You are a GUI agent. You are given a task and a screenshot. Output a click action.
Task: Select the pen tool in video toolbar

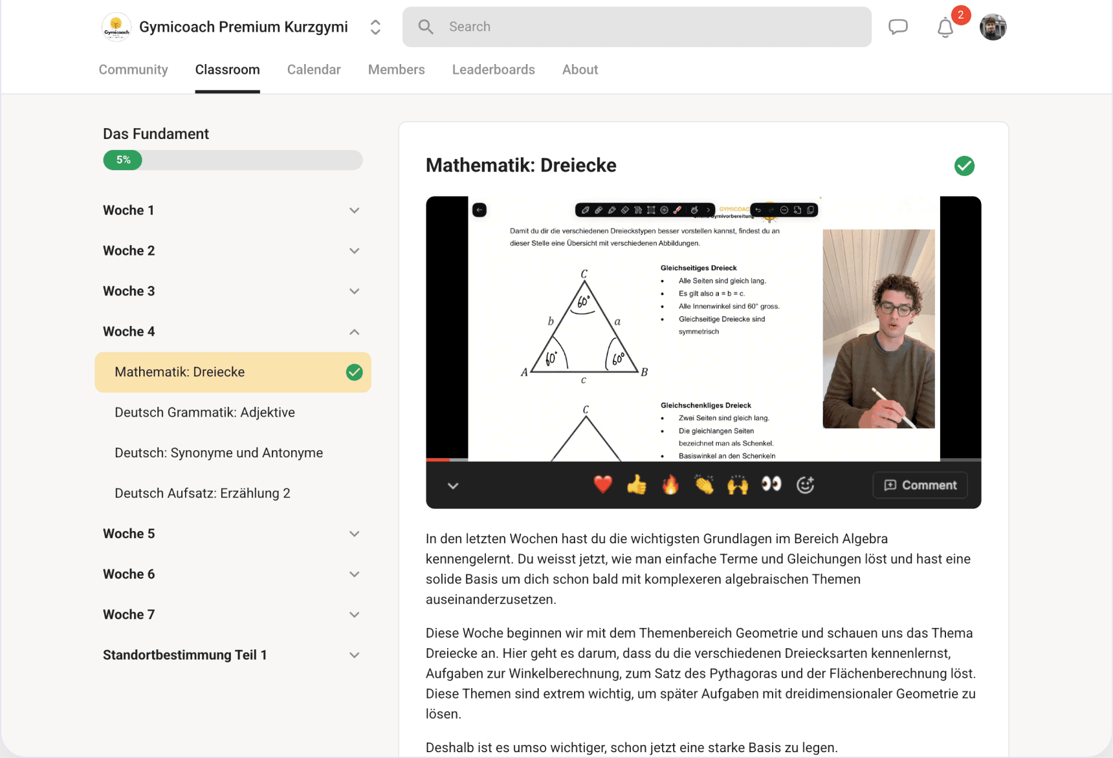585,210
